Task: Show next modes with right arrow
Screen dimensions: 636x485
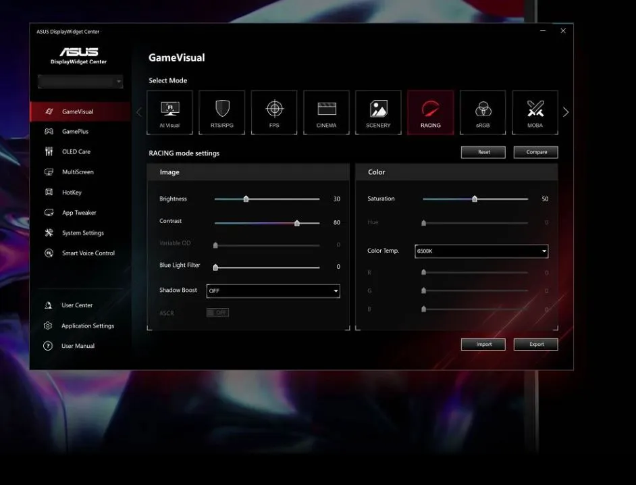Action: [566, 112]
